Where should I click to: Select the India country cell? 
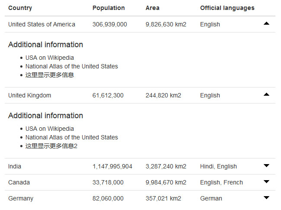15,166
